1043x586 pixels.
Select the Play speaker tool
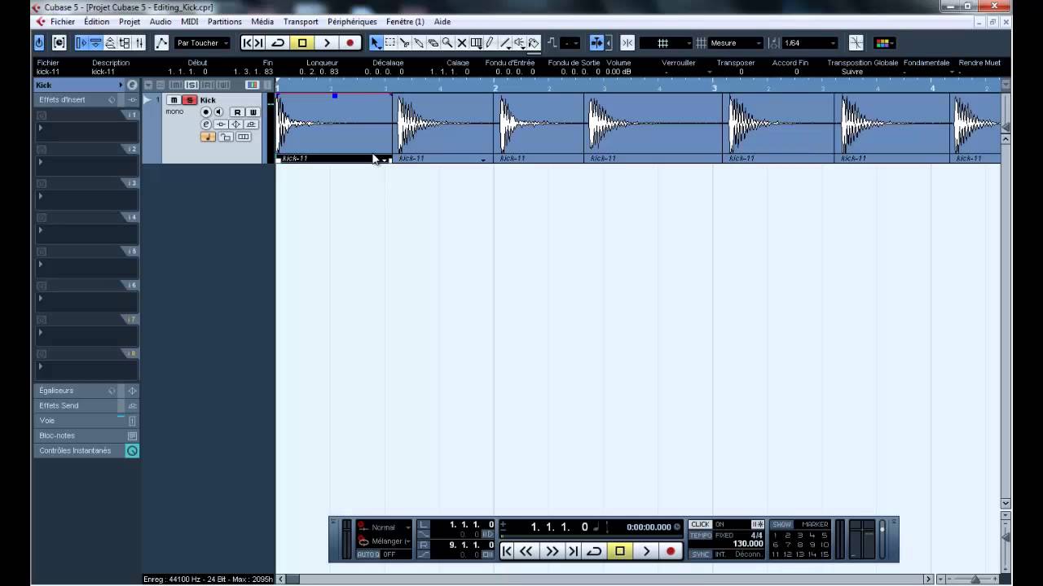click(519, 43)
